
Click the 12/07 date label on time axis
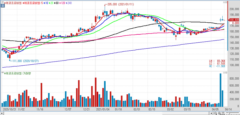(x=68, y=109)
